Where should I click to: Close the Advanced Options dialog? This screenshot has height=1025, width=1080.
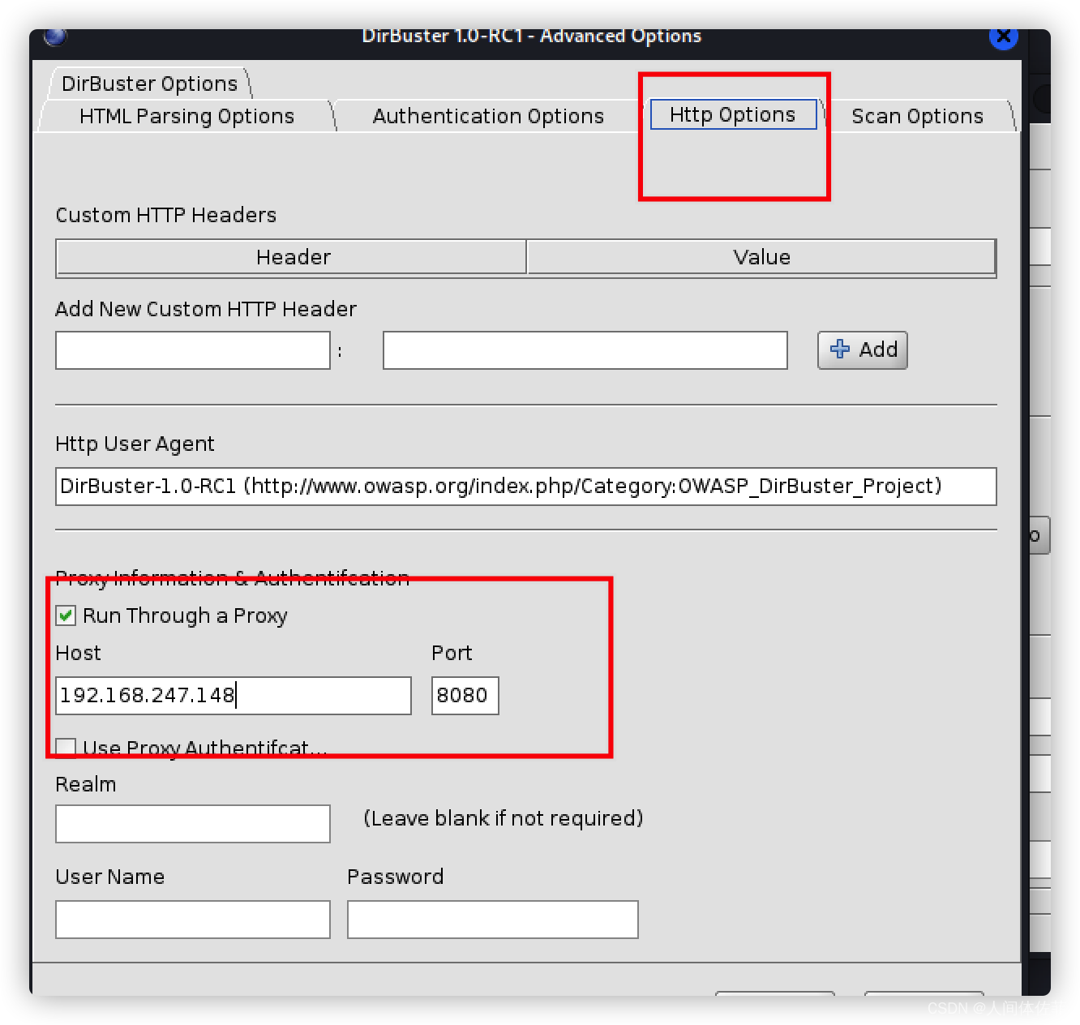[1004, 36]
